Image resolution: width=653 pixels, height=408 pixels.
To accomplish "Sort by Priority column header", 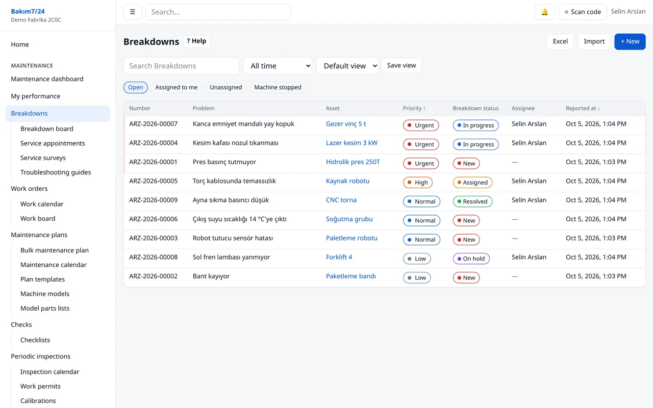I will pyautogui.click(x=414, y=108).
